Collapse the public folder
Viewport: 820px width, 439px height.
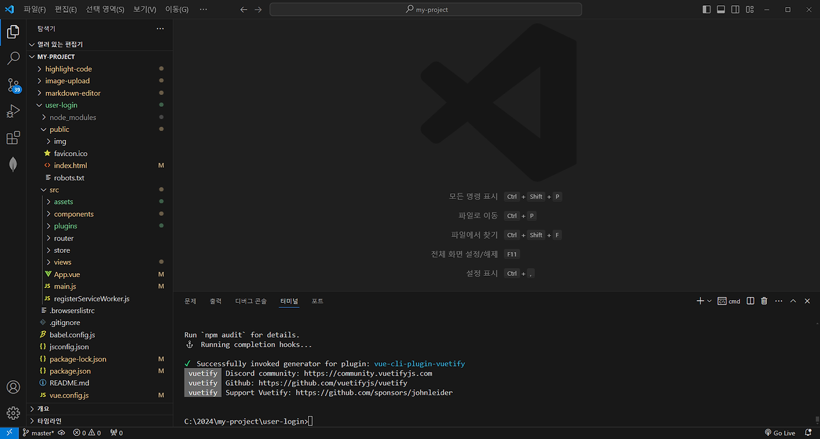99,129
